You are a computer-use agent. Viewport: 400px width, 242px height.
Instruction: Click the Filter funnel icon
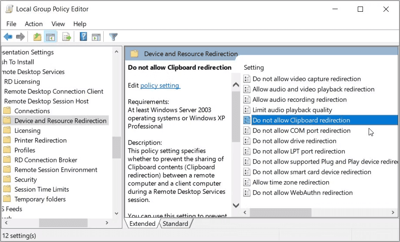coord(113,37)
